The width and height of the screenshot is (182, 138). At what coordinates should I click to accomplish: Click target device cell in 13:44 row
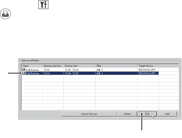(148, 73)
